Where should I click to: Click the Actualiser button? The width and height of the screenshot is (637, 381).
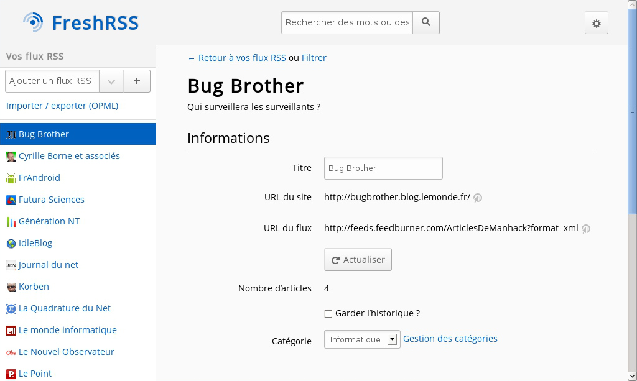coord(358,260)
